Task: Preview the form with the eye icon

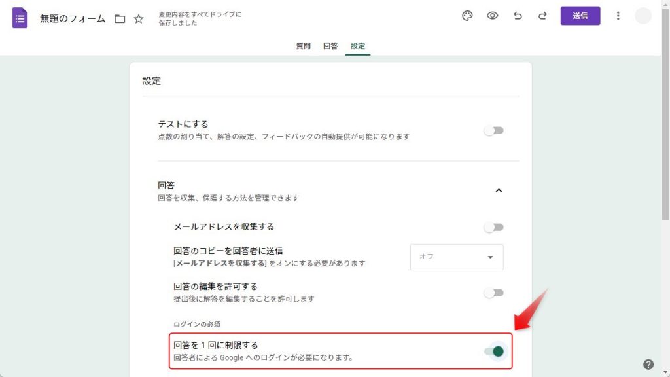Action: point(492,16)
